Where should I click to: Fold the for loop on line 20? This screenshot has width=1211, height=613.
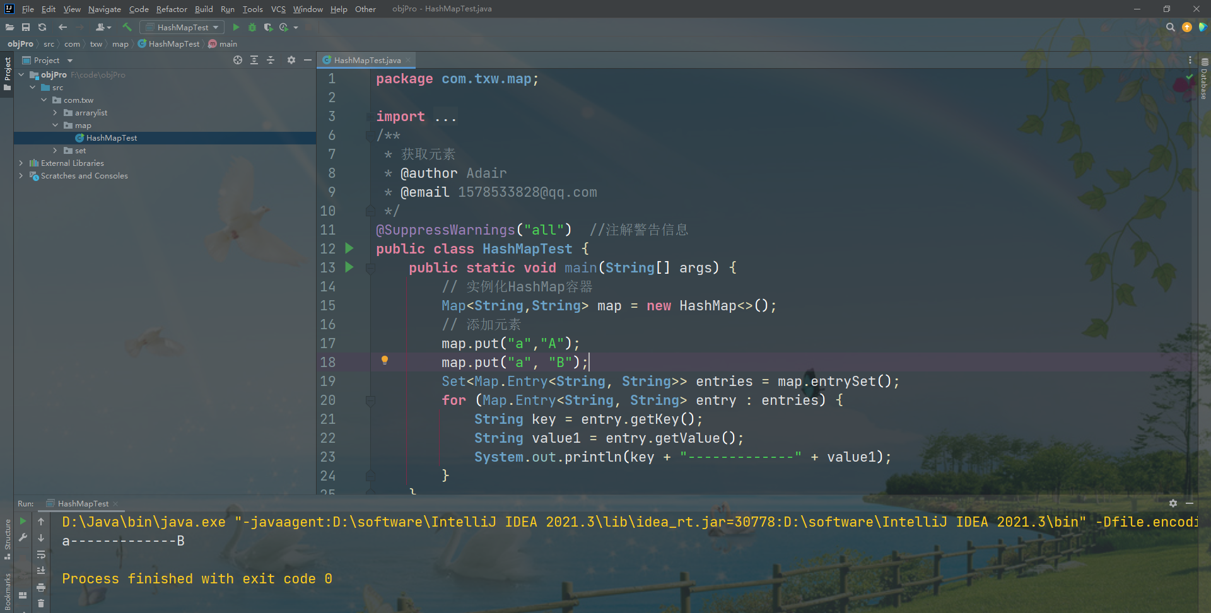click(x=370, y=400)
